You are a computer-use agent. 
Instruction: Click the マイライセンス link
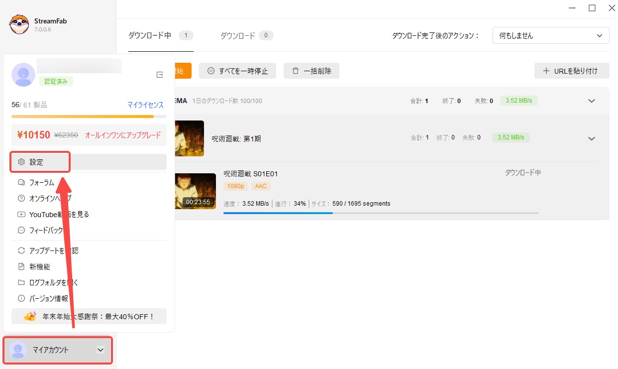point(145,105)
